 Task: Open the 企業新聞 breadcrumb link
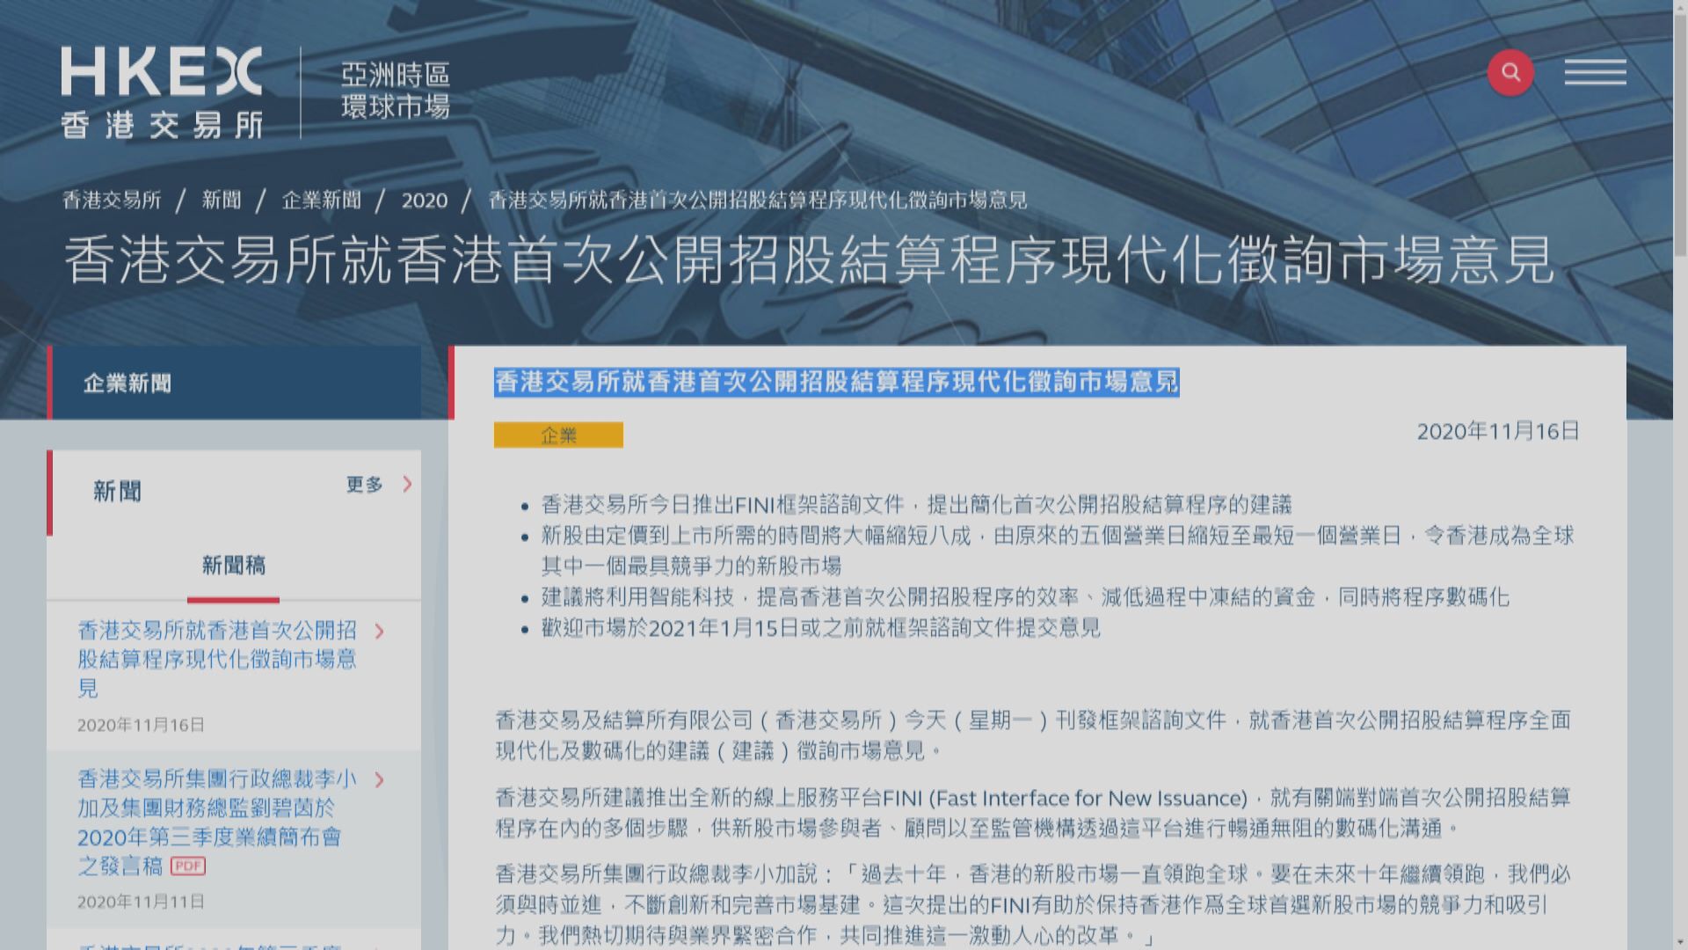coord(323,200)
